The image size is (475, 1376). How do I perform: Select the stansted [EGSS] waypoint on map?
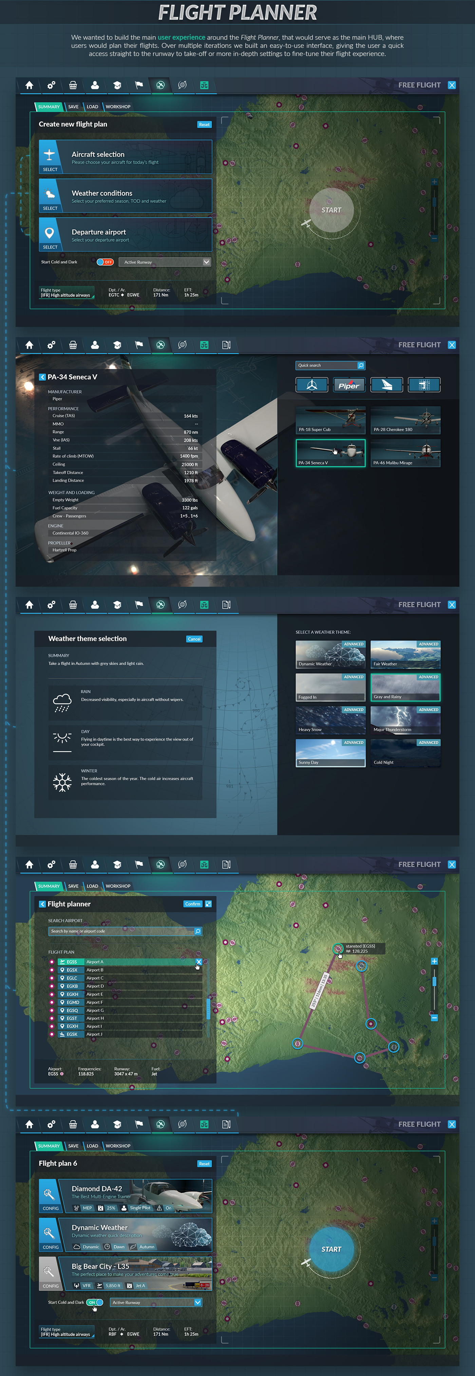(x=338, y=949)
